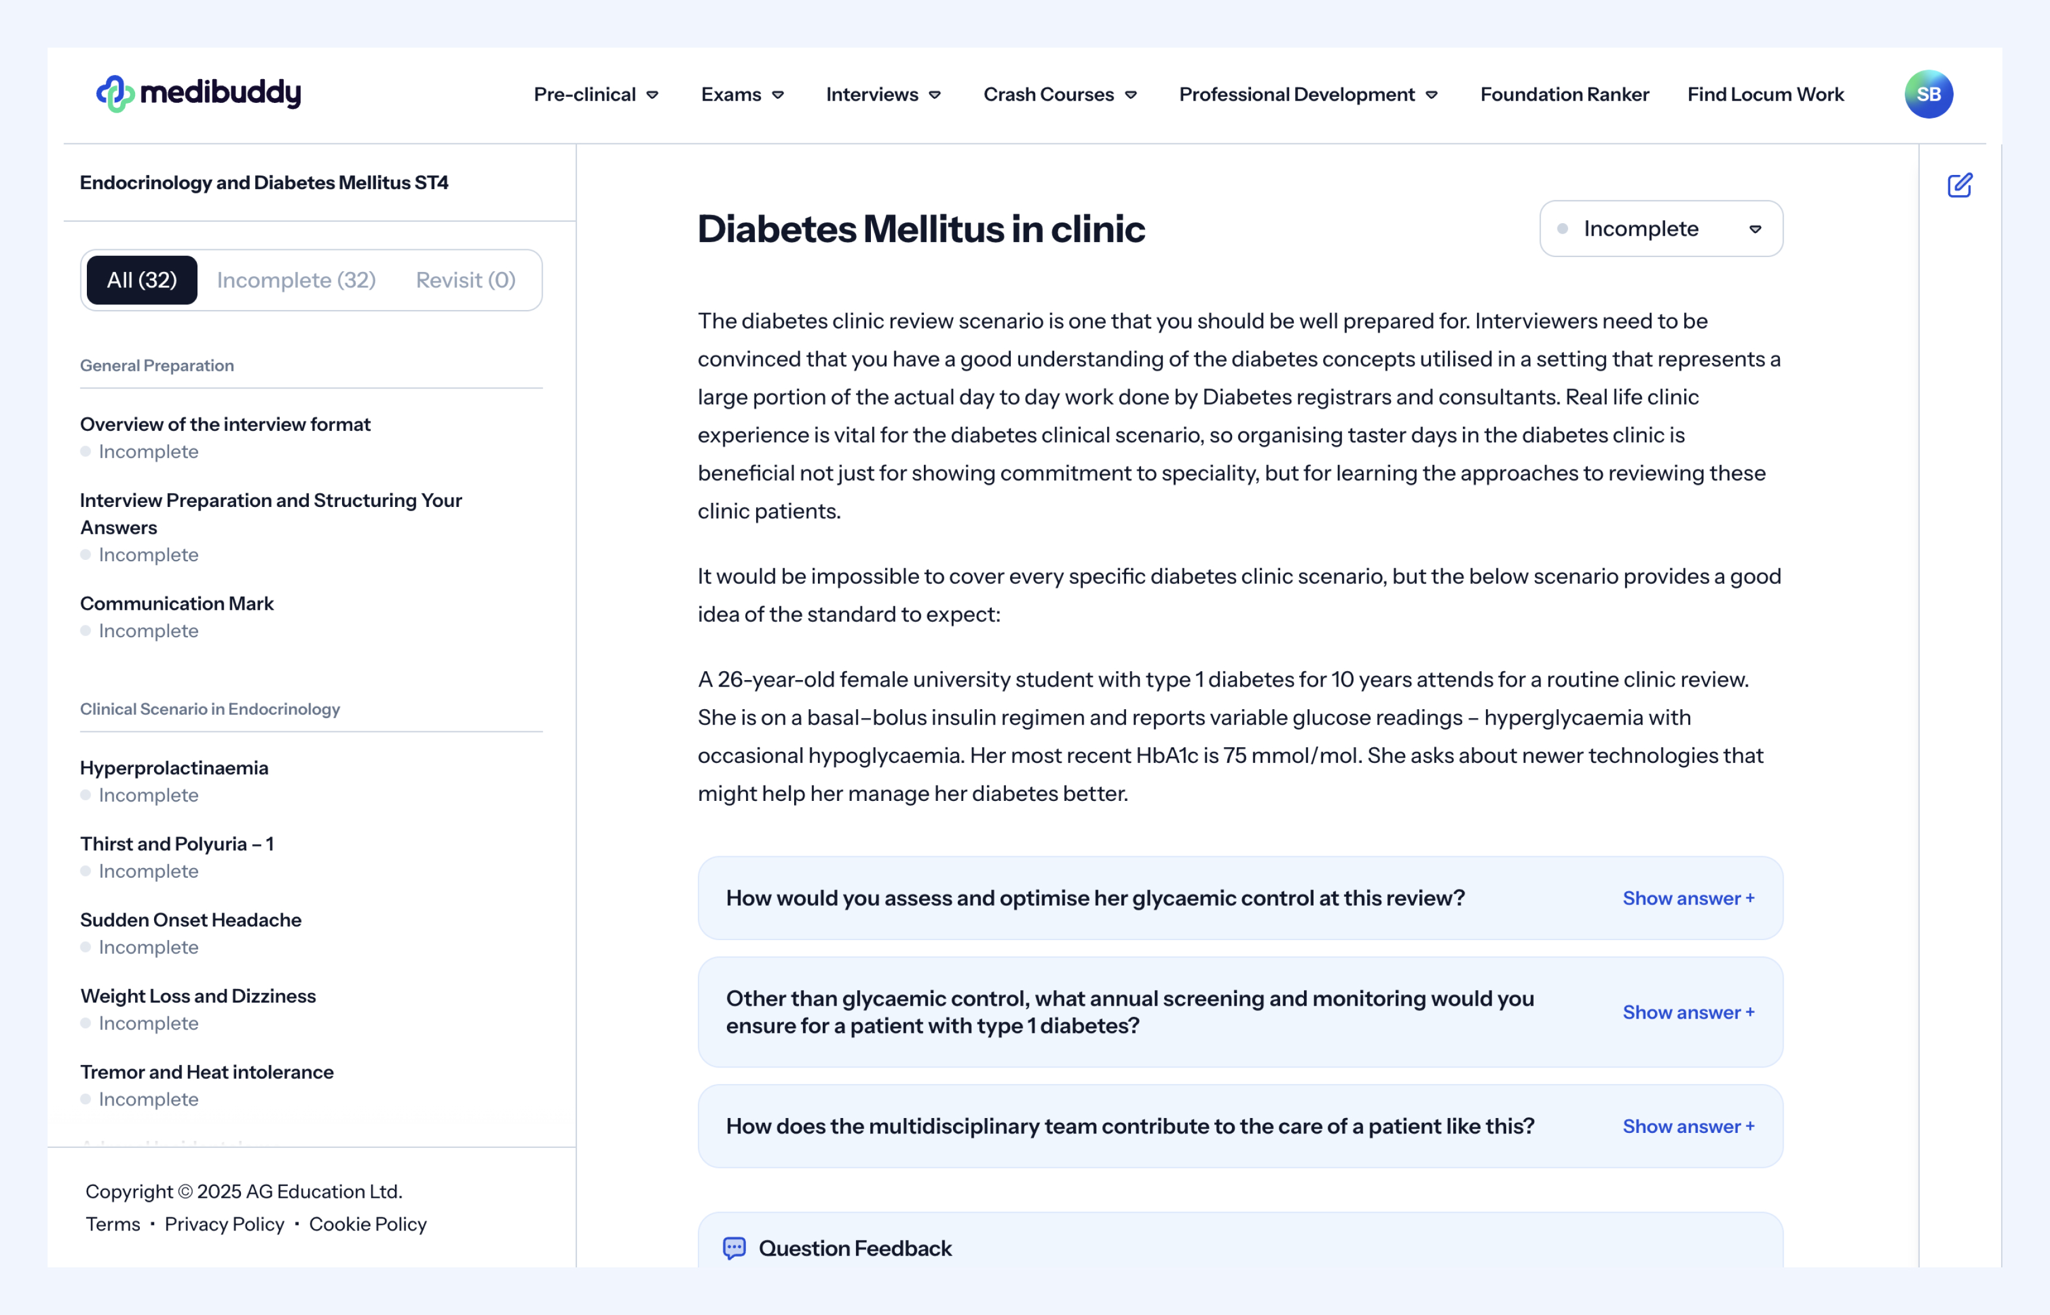Image resolution: width=2050 pixels, height=1315 pixels.
Task: Click the Exams menu chevron icon
Action: coord(778,95)
